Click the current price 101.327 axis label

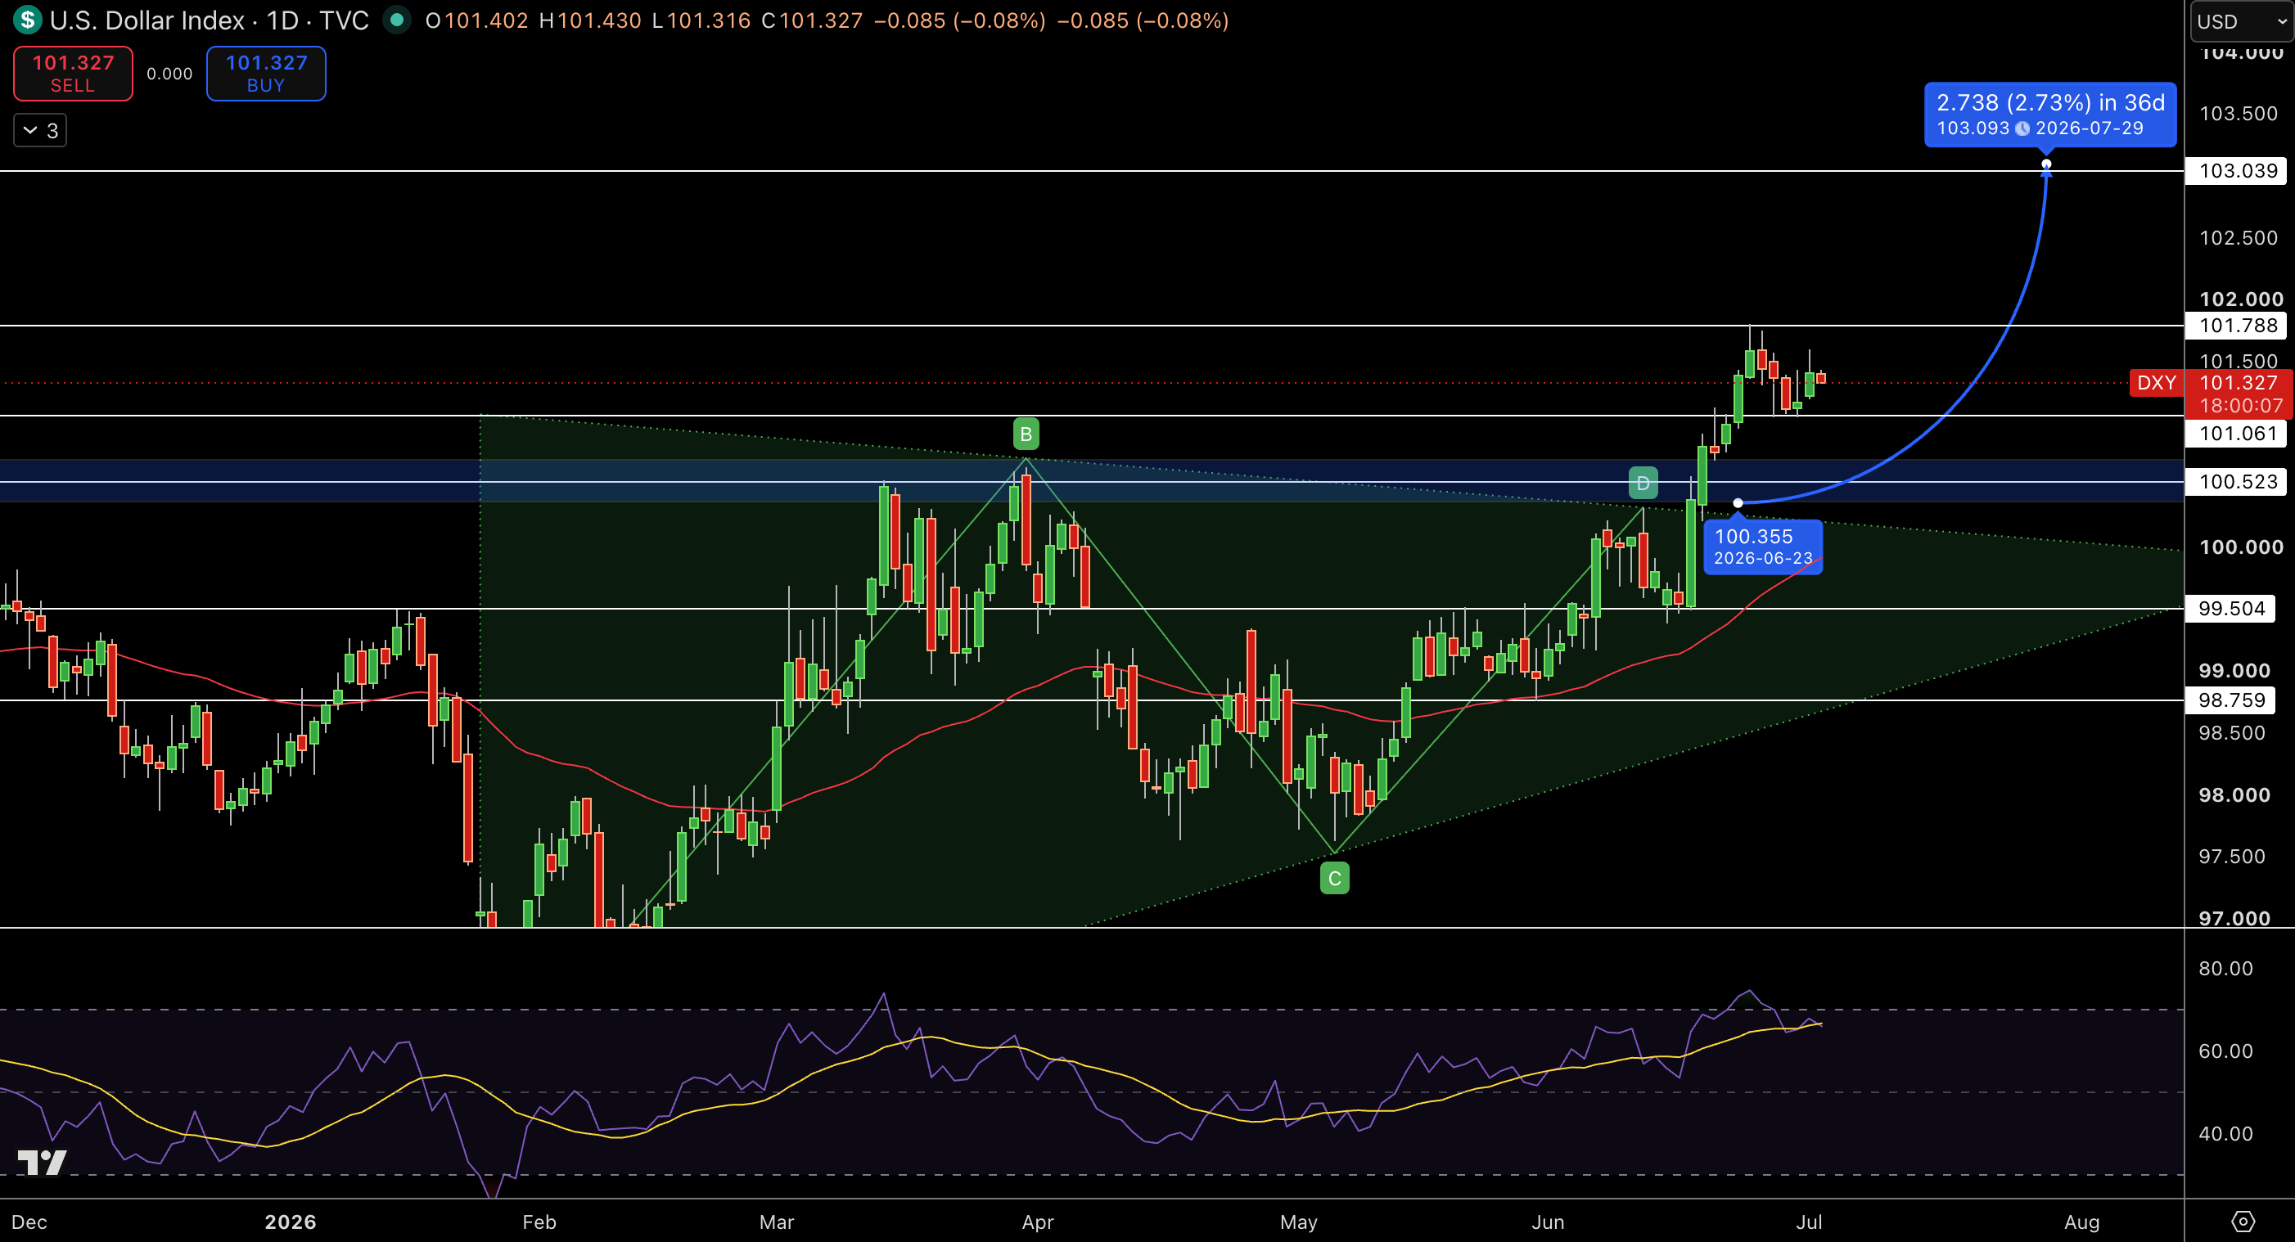click(2238, 383)
